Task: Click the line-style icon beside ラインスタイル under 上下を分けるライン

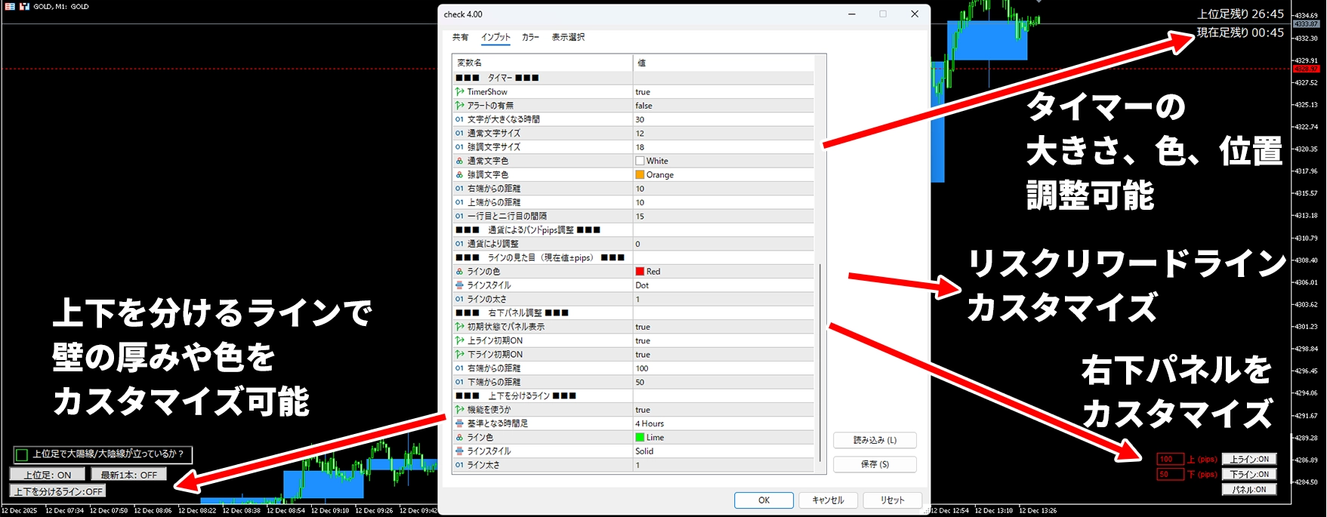Action: pyautogui.click(x=459, y=451)
